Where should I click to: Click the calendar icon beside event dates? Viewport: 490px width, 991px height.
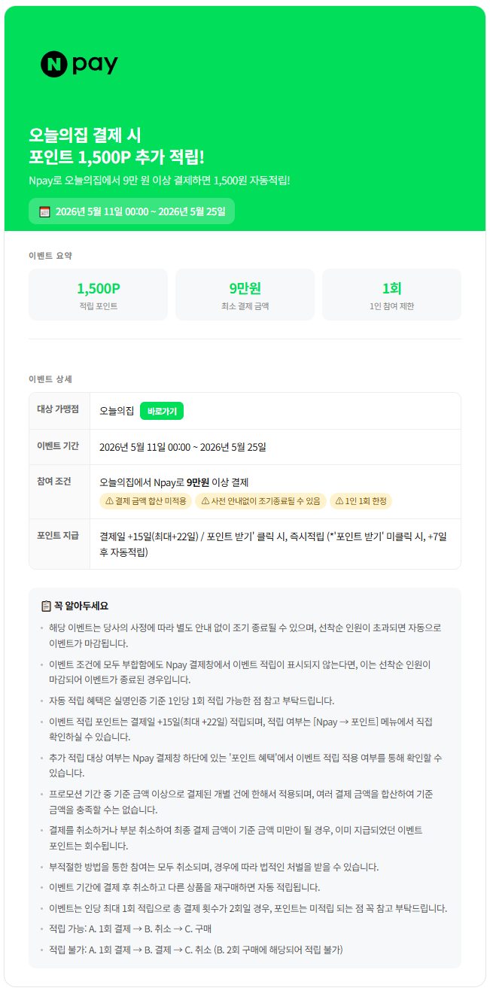(44, 211)
